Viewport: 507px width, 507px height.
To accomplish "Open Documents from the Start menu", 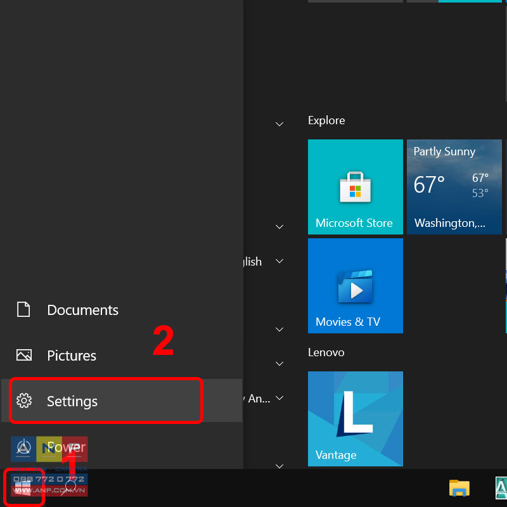I will [x=121, y=310].
